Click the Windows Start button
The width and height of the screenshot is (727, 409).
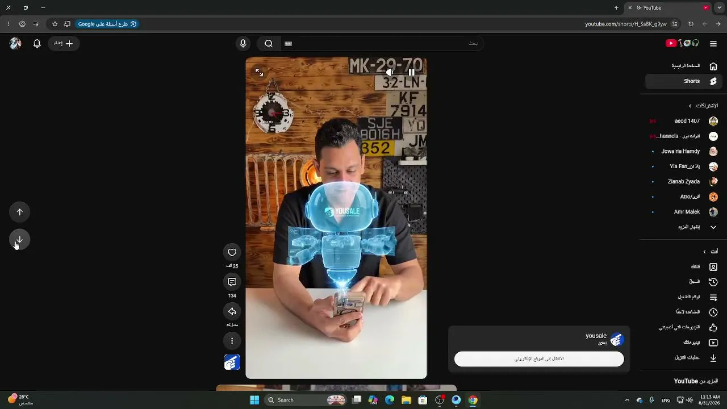[254, 400]
